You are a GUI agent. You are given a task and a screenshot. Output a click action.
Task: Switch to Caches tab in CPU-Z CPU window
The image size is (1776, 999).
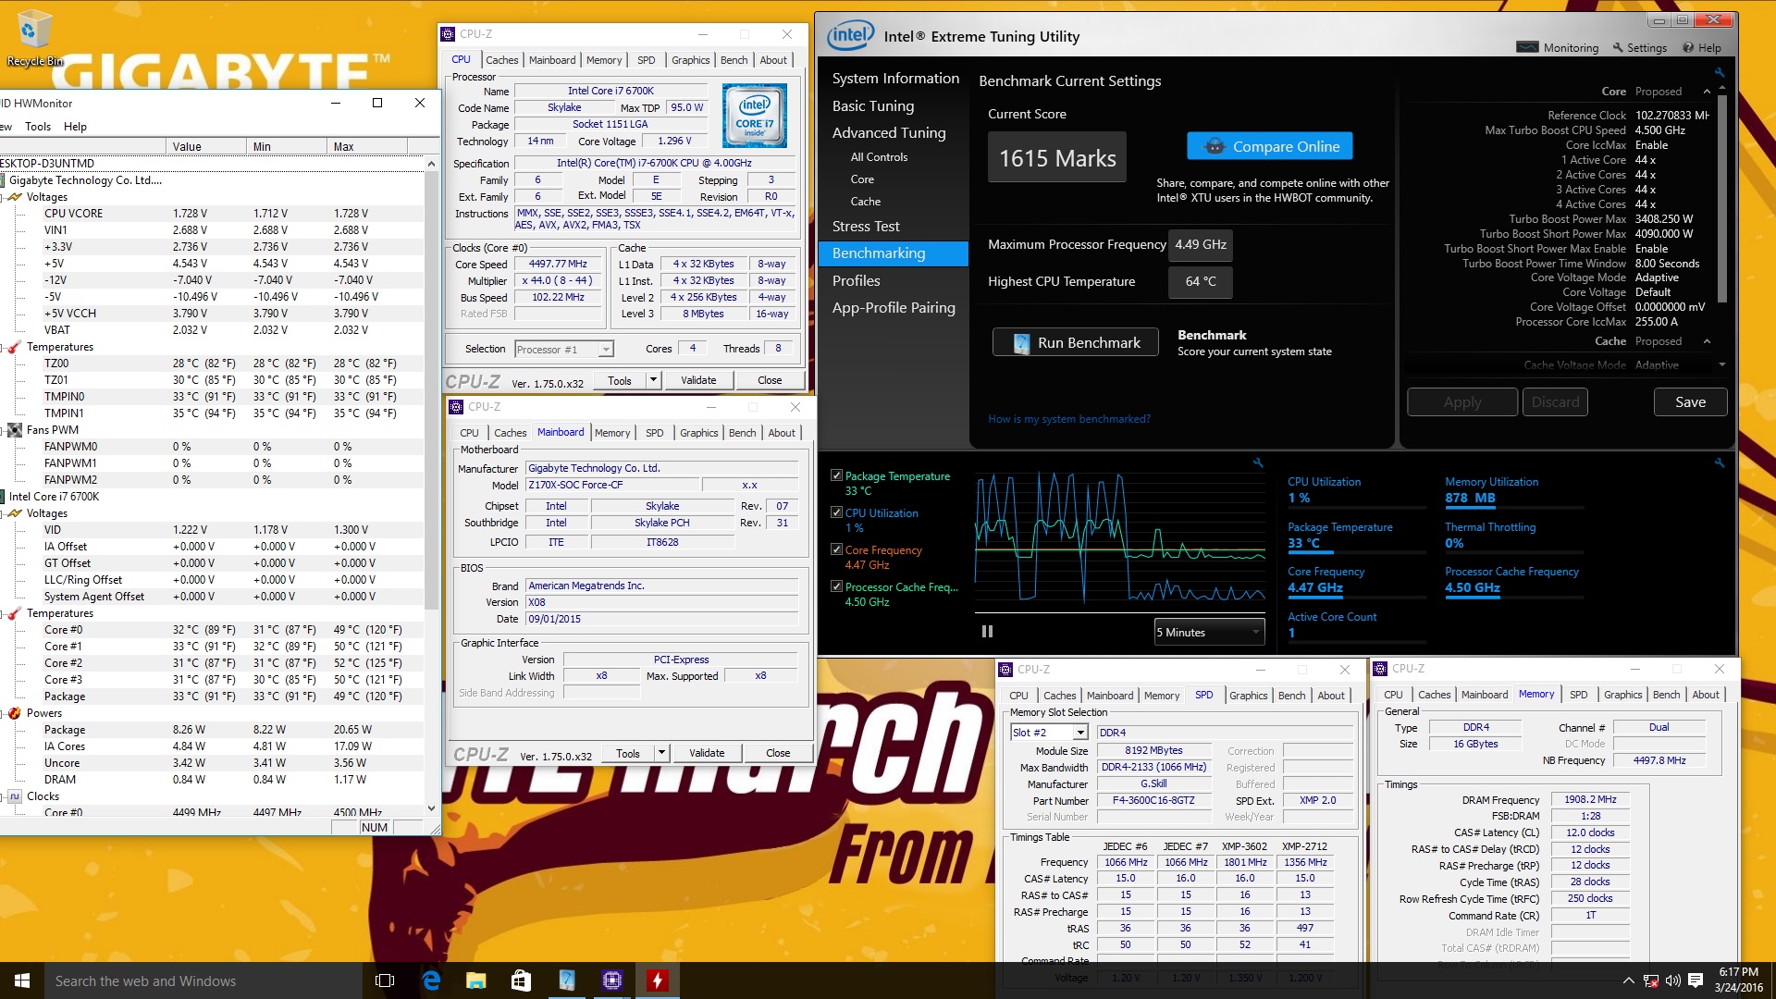[x=501, y=60]
